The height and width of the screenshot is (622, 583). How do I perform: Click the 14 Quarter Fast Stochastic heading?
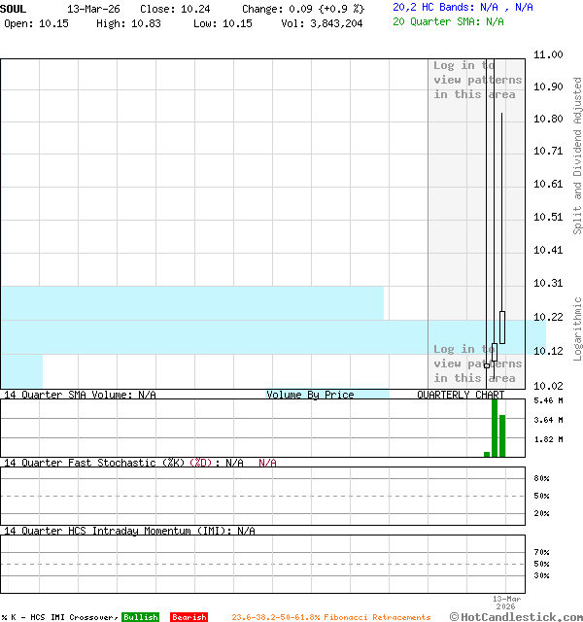click(x=123, y=463)
